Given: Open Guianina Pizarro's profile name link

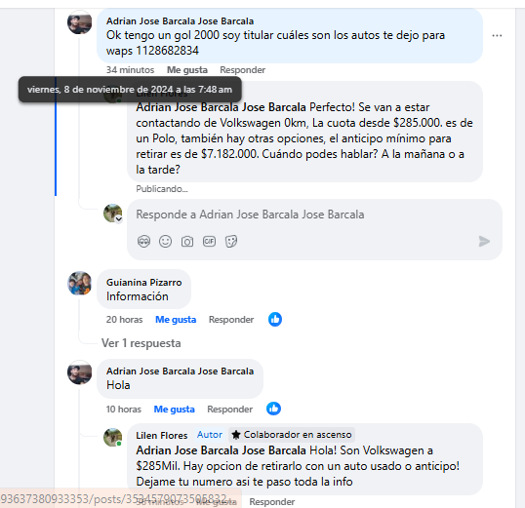Looking at the screenshot, I should [144, 283].
